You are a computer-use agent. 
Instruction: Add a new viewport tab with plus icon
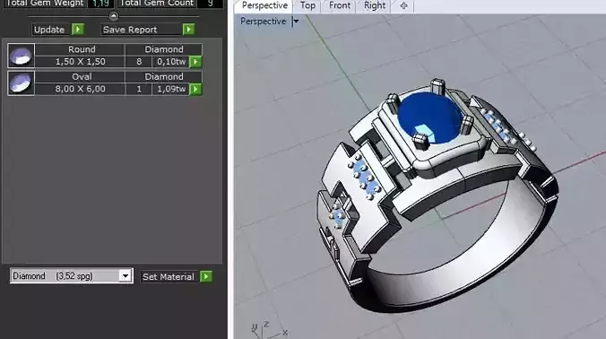point(403,5)
